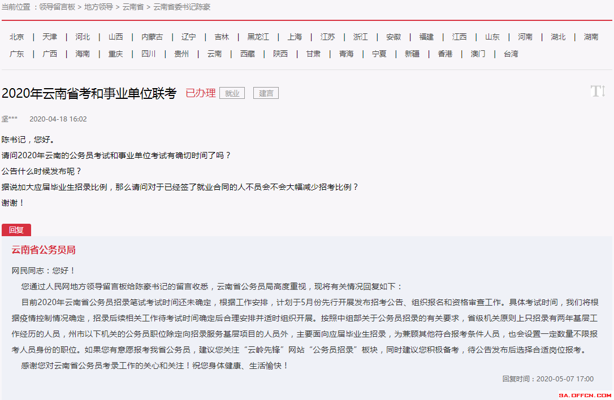Select the 内蒙古 region
This screenshot has height=400, width=614.
pyautogui.click(x=152, y=37)
